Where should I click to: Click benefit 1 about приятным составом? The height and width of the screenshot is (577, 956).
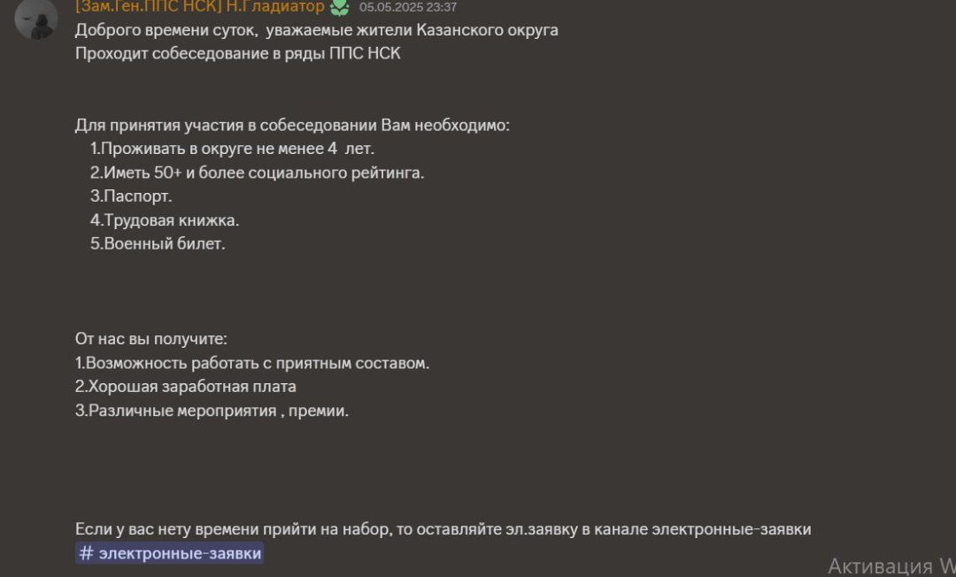click(252, 363)
